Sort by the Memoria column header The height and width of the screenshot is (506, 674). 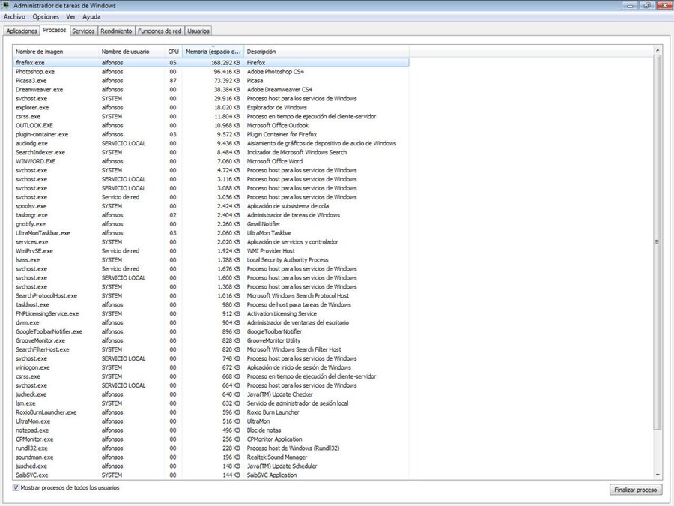coord(213,52)
